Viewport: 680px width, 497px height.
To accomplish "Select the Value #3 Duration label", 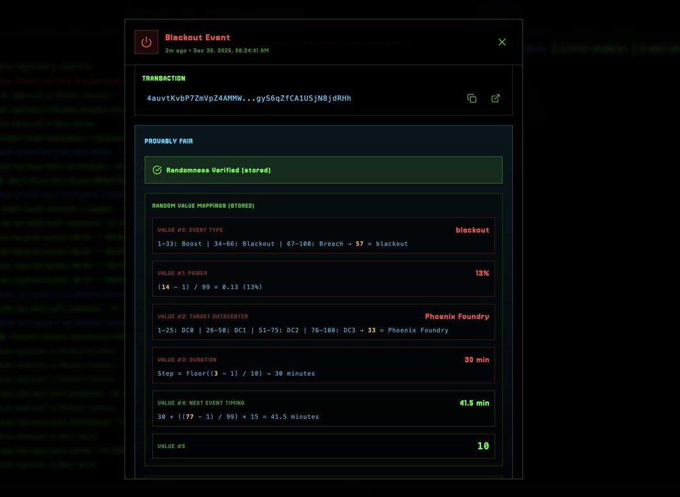I will 187,359.
